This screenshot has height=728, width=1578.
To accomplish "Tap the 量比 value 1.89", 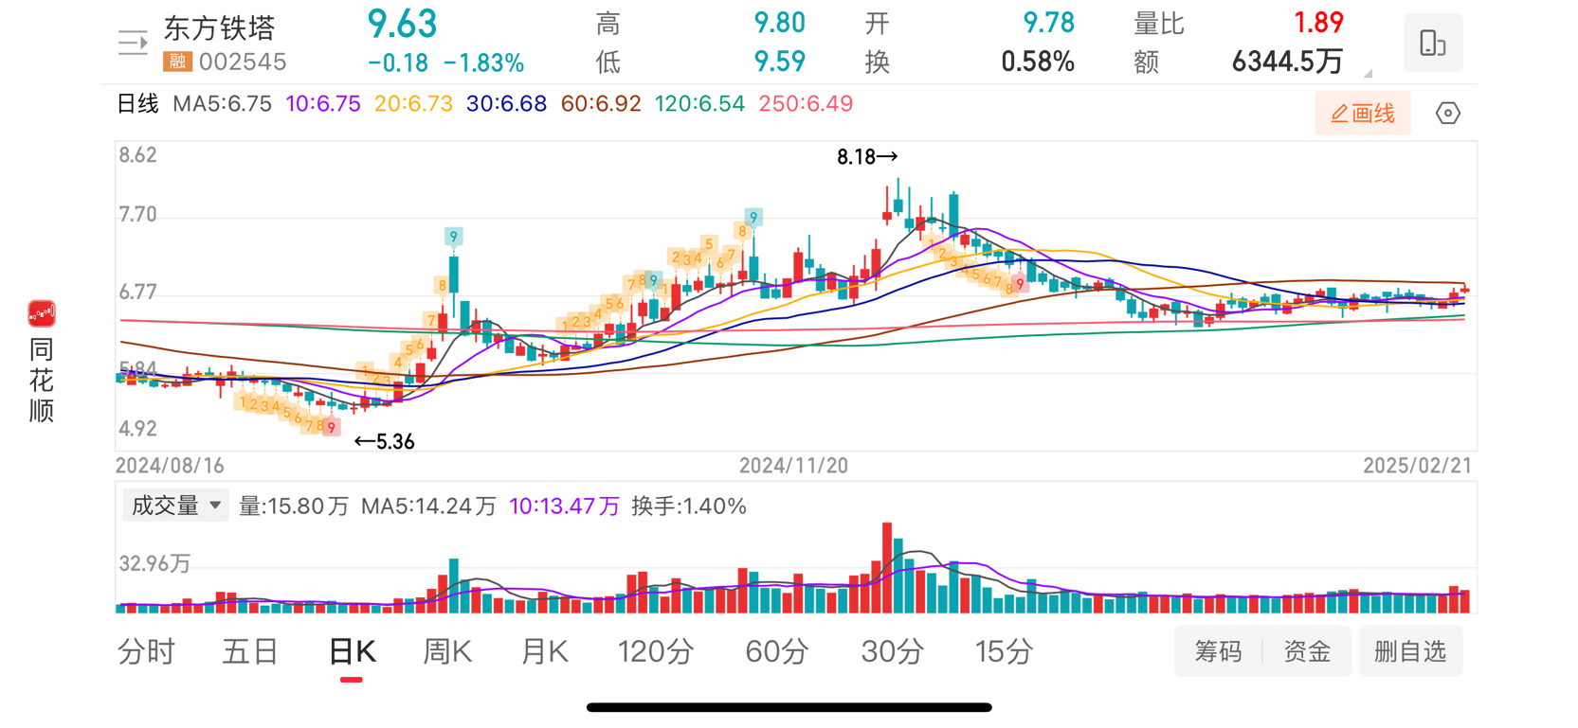I will [1318, 23].
